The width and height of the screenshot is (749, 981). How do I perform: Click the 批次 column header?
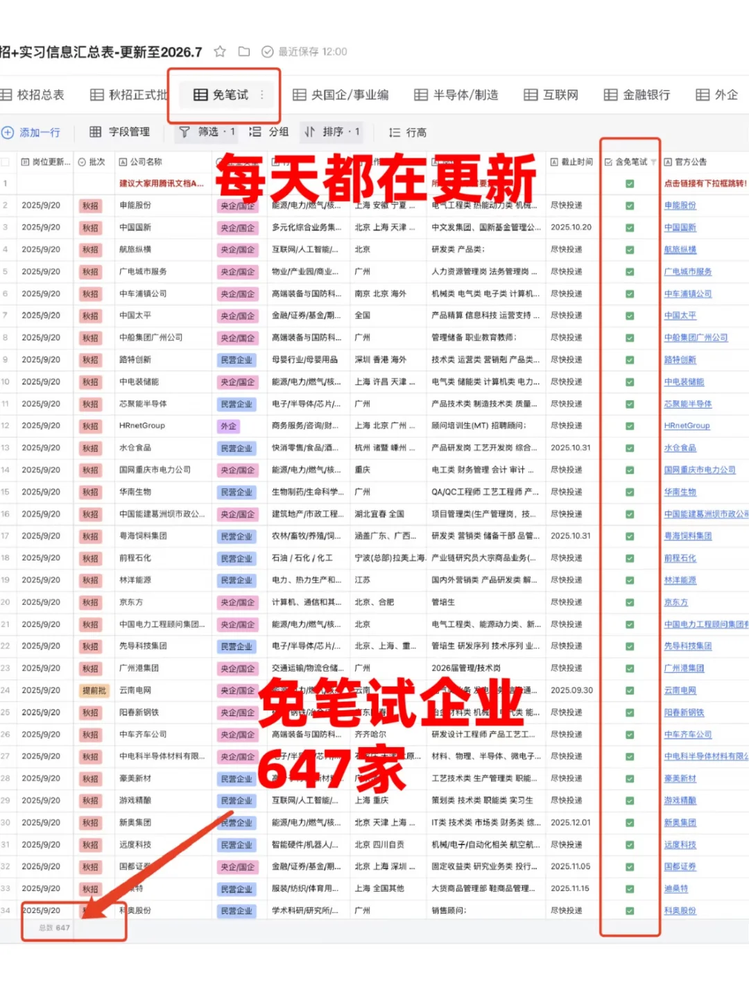coord(92,162)
